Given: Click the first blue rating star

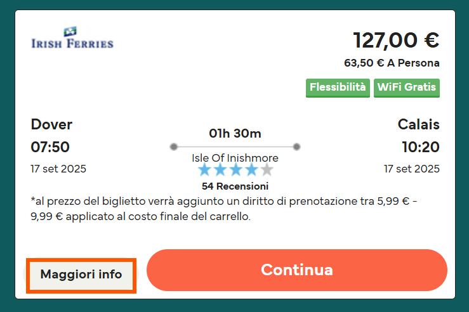Looking at the screenshot, I should point(204,170).
